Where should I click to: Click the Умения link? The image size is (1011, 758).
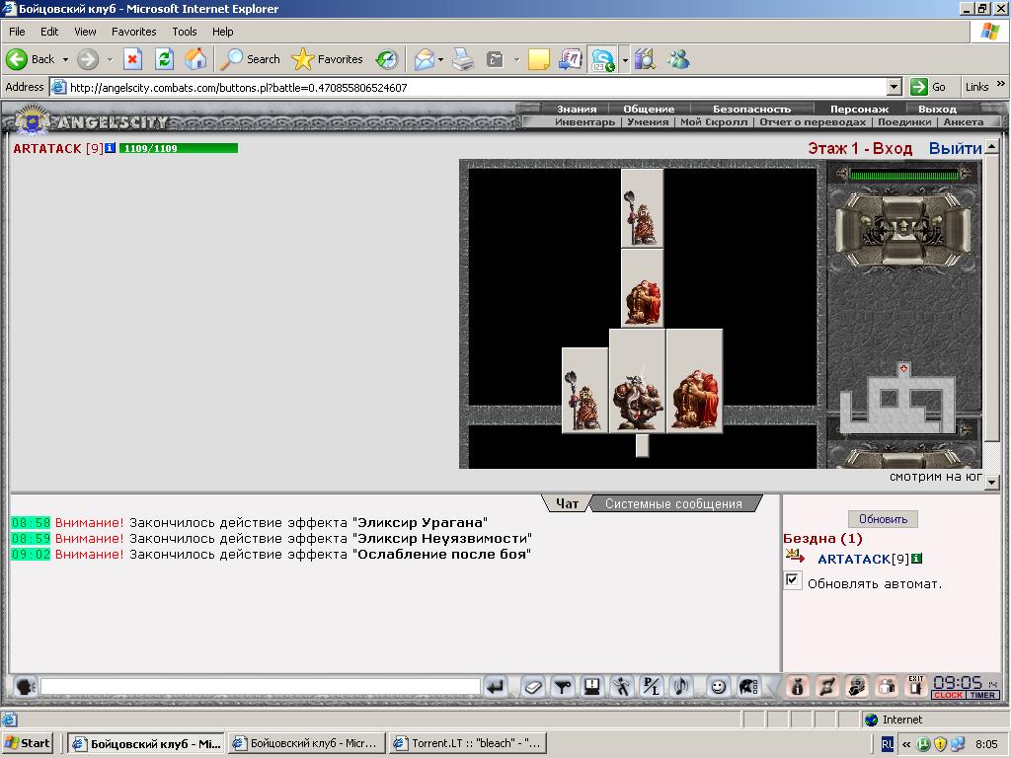coord(648,121)
